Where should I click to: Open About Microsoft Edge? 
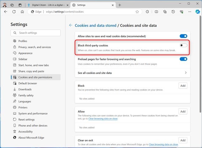click(36, 138)
